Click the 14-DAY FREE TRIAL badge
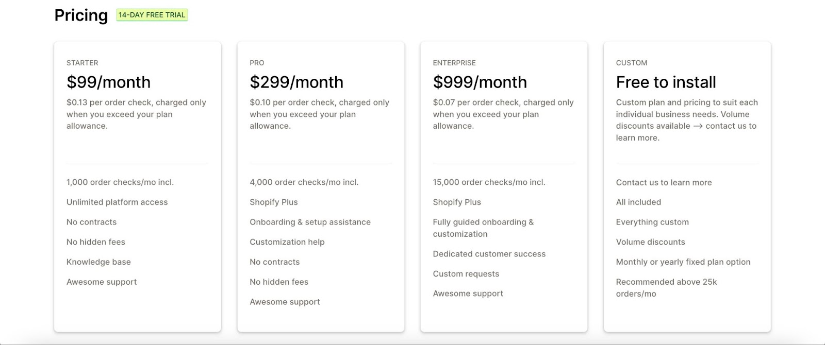825x345 pixels. tap(152, 15)
